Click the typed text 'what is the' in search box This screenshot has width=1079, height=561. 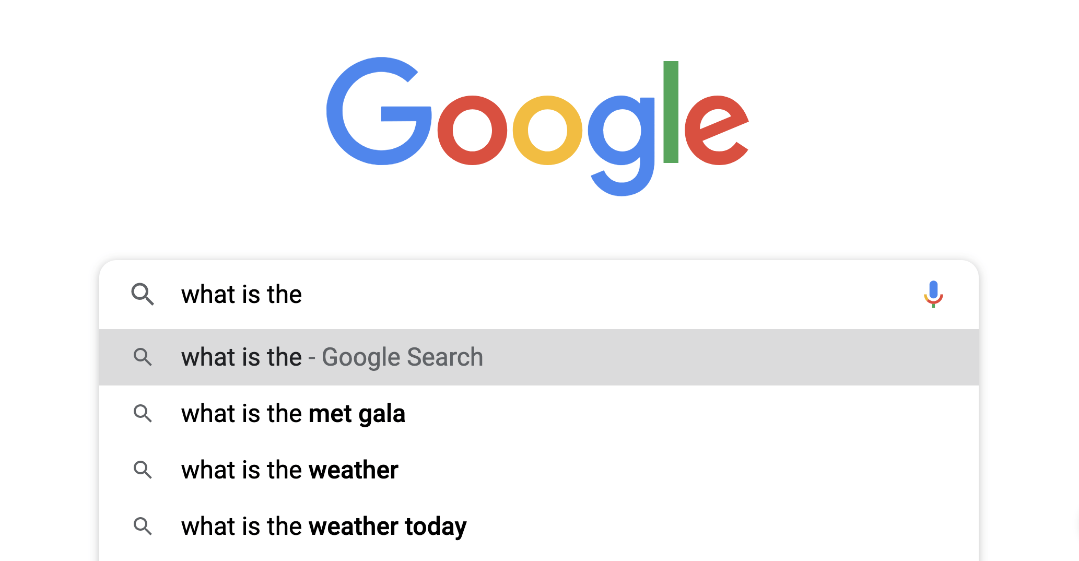pyautogui.click(x=241, y=294)
